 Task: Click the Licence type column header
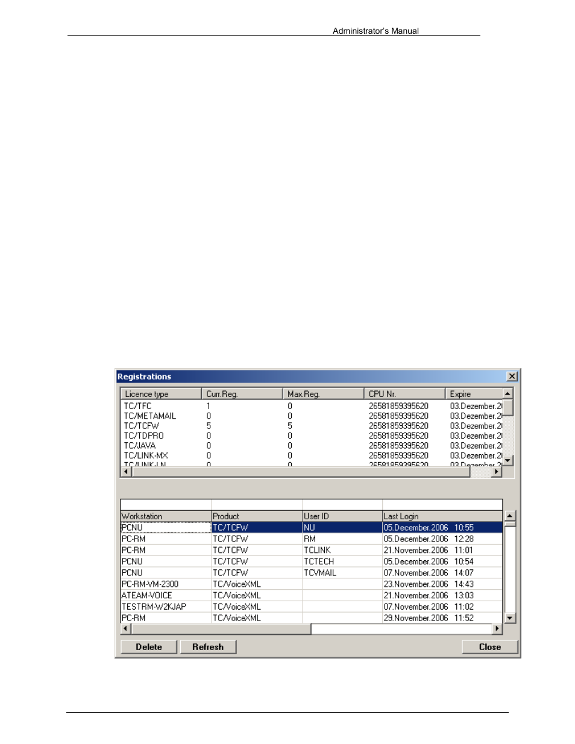(x=161, y=394)
